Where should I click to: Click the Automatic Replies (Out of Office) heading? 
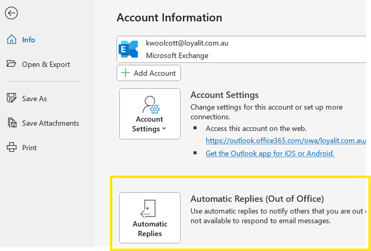[x=257, y=199]
